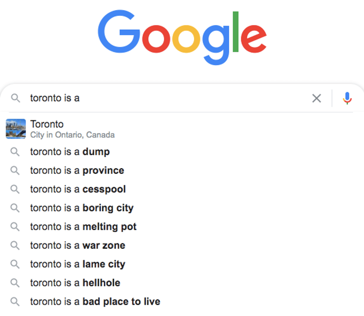Choose the 'toronto is a melting pot' suggestion
This screenshot has height=316, width=364.
click(83, 227)
